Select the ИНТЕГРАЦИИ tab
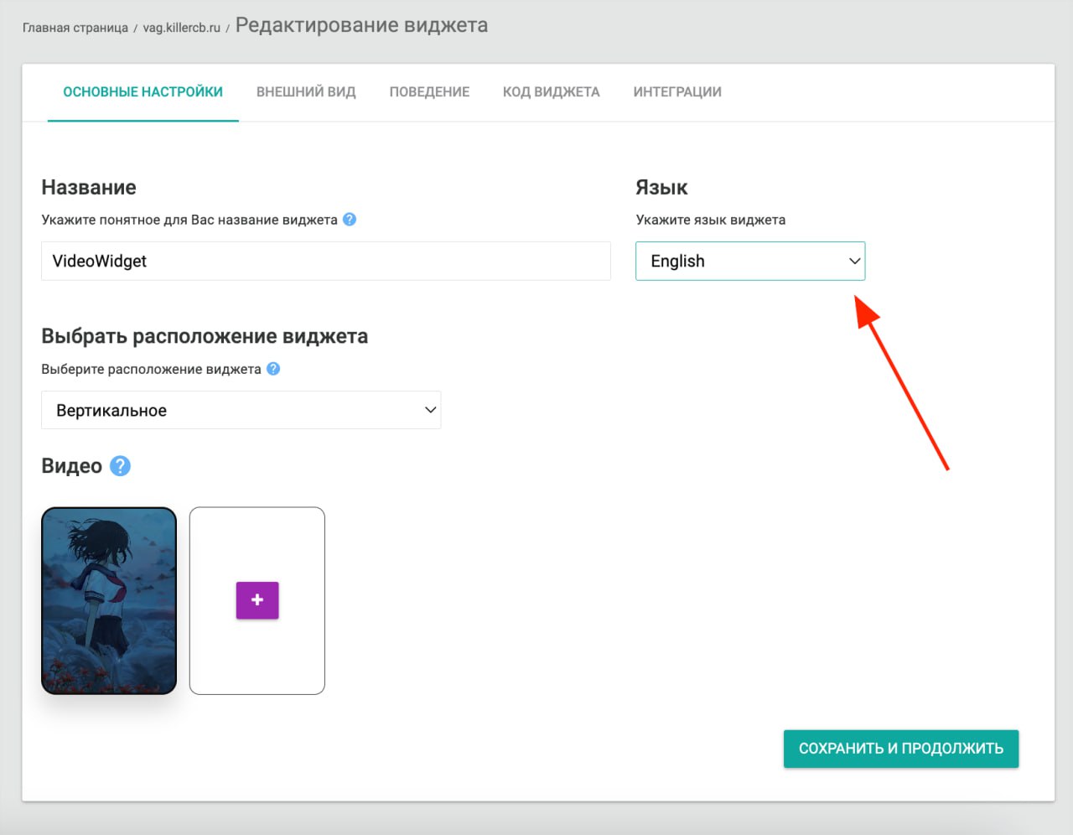This screenshot has width=1073, height=835. click(677, 92)
